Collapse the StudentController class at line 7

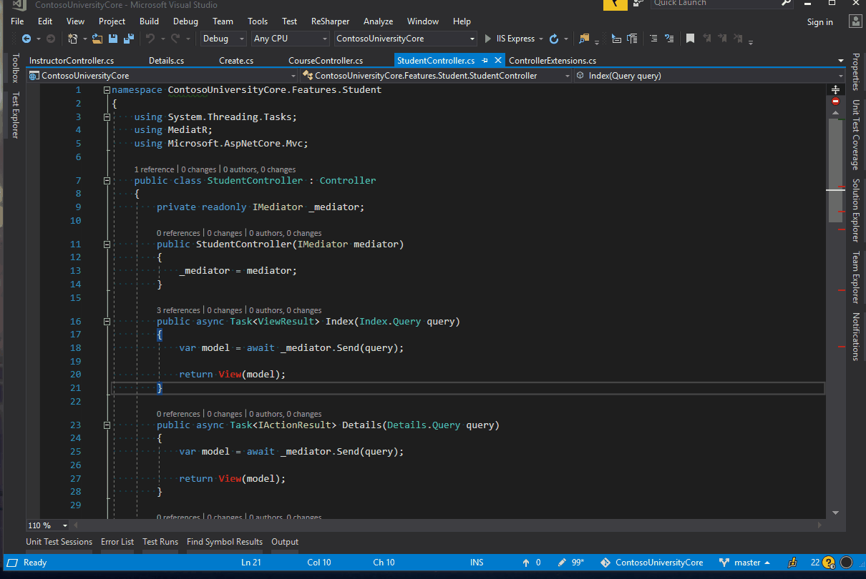(x=107, y=181)
